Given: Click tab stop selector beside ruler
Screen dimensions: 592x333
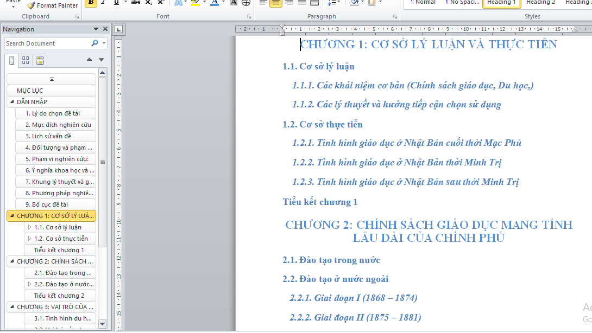Looking at the screenshot, I should [x=118, y=29].
